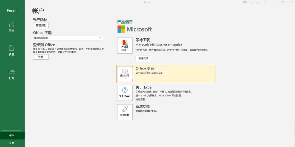Open help with the question mark icon

265,2
